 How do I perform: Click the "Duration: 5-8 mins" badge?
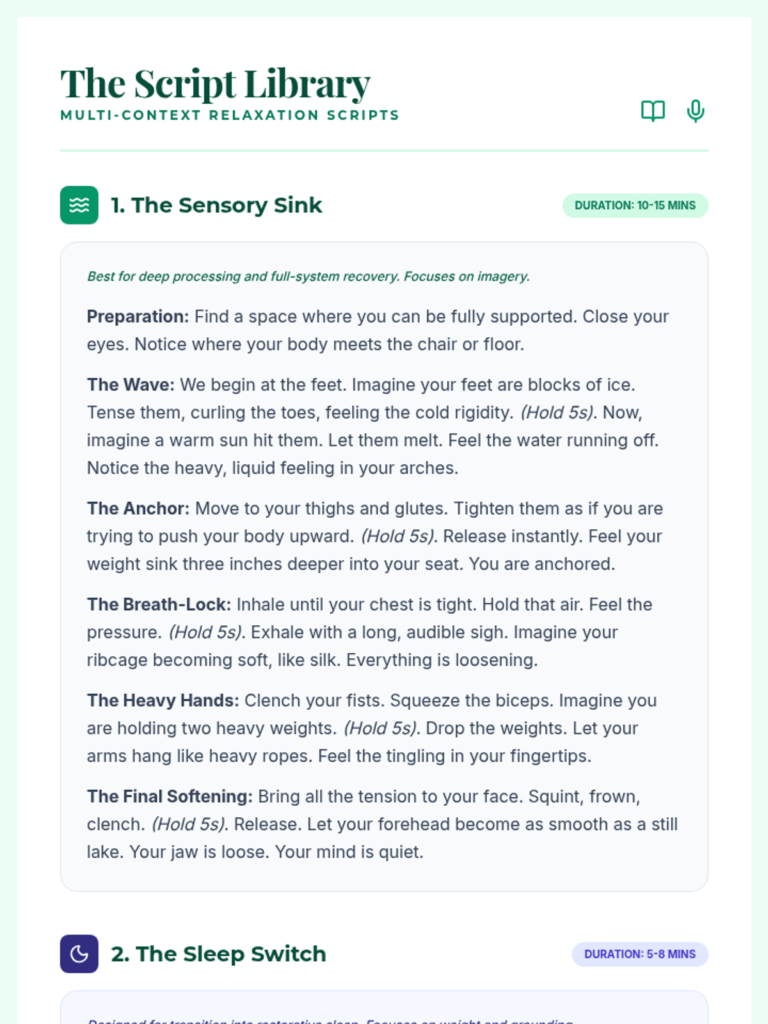coord(639,954)
